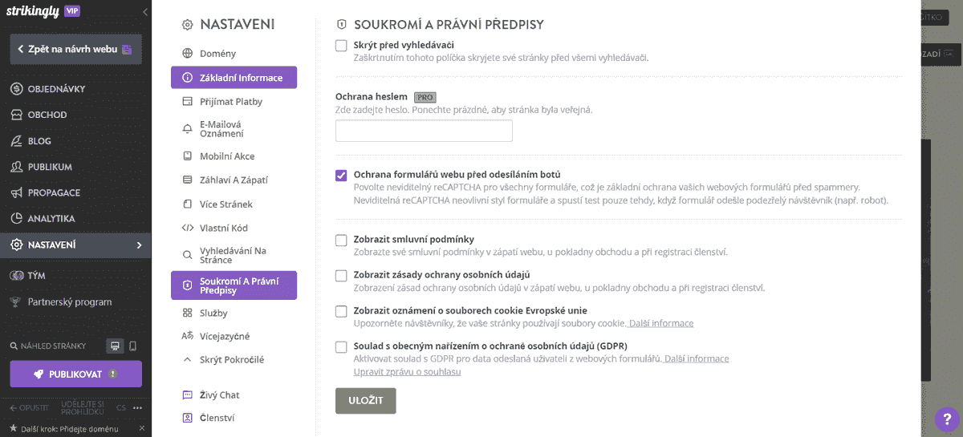The height and width of the screenshot is (437, 963).
Task: Collapse the left sidebar arrow
Action: click(x=144, y=12)
